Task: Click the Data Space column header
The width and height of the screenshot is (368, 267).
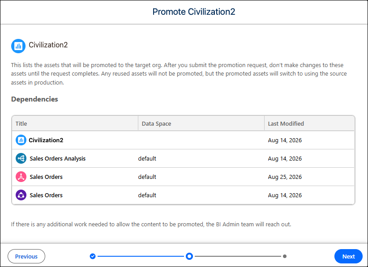Action: 156,123
